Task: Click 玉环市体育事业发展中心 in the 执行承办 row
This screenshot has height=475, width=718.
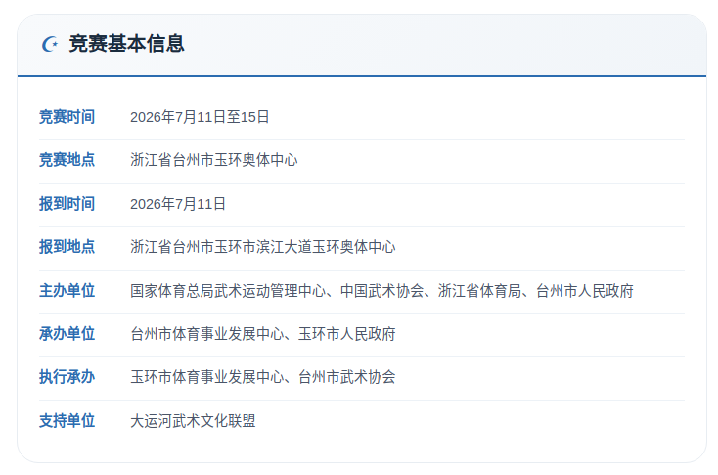Action: (x=206, y=377)
